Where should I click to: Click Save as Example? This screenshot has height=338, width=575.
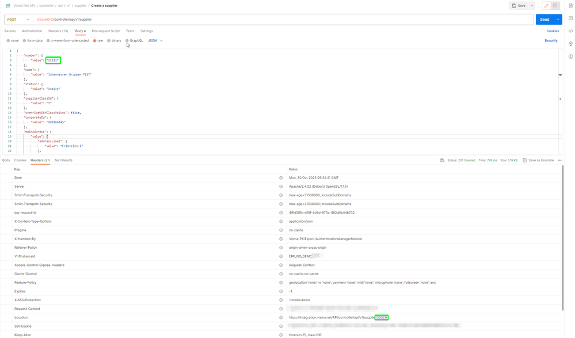click(538, 161)
